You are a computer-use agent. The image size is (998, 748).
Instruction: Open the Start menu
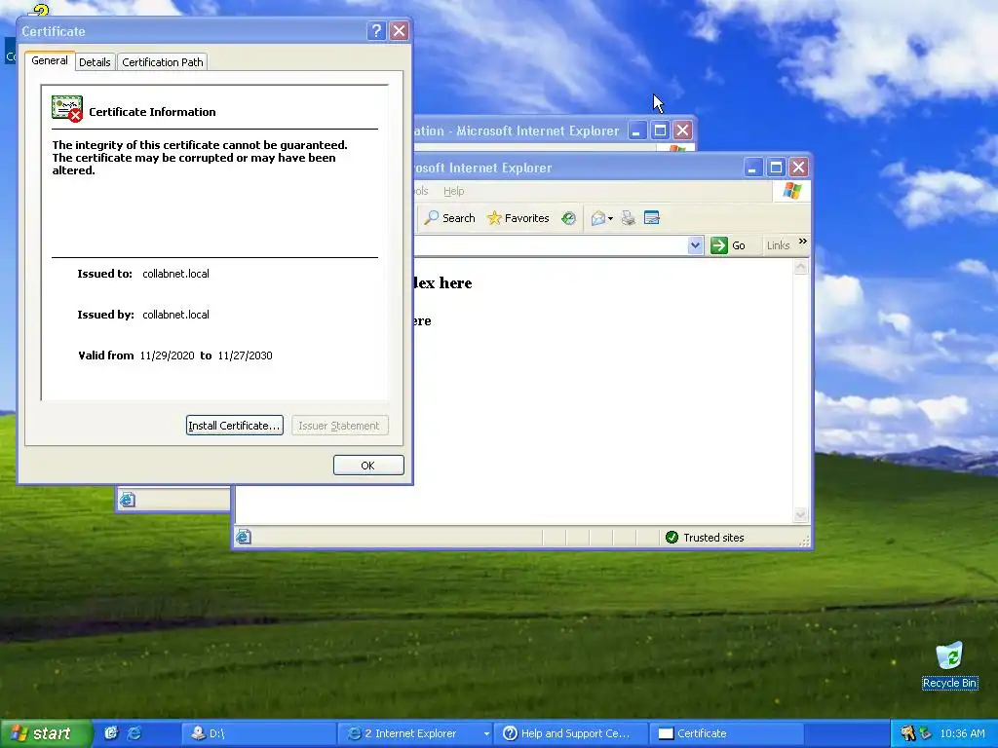tap(46, 733)
